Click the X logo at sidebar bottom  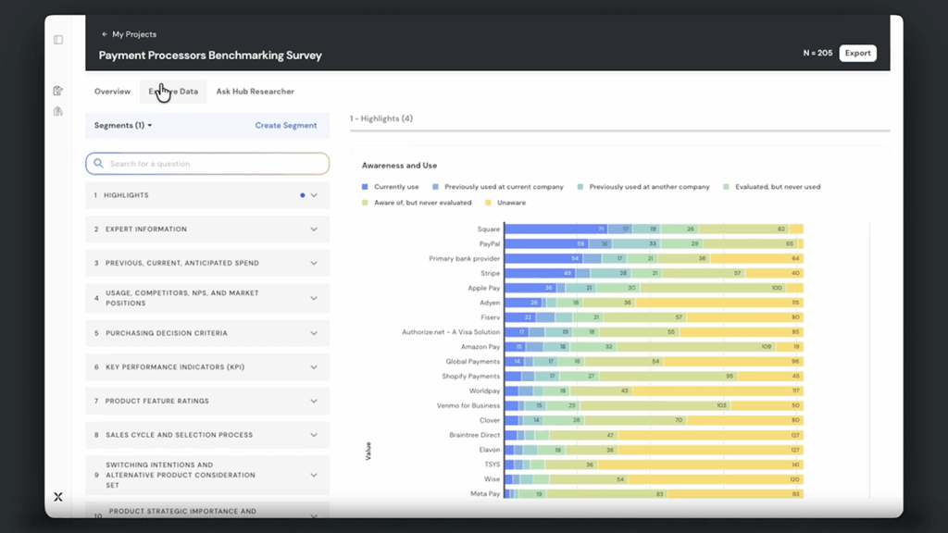click(58, 497)
